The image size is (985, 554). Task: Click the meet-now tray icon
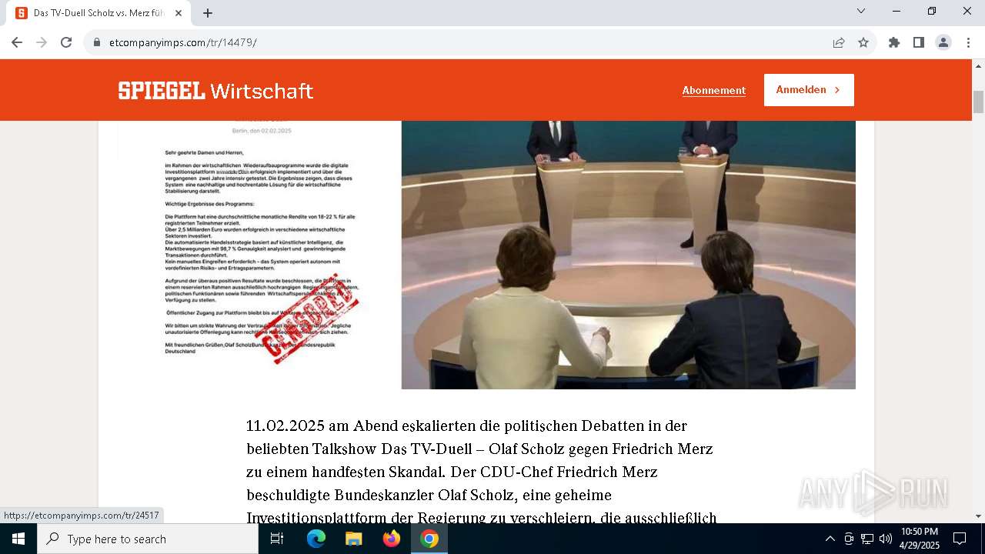pyautogui.click(x=849, y=539)
